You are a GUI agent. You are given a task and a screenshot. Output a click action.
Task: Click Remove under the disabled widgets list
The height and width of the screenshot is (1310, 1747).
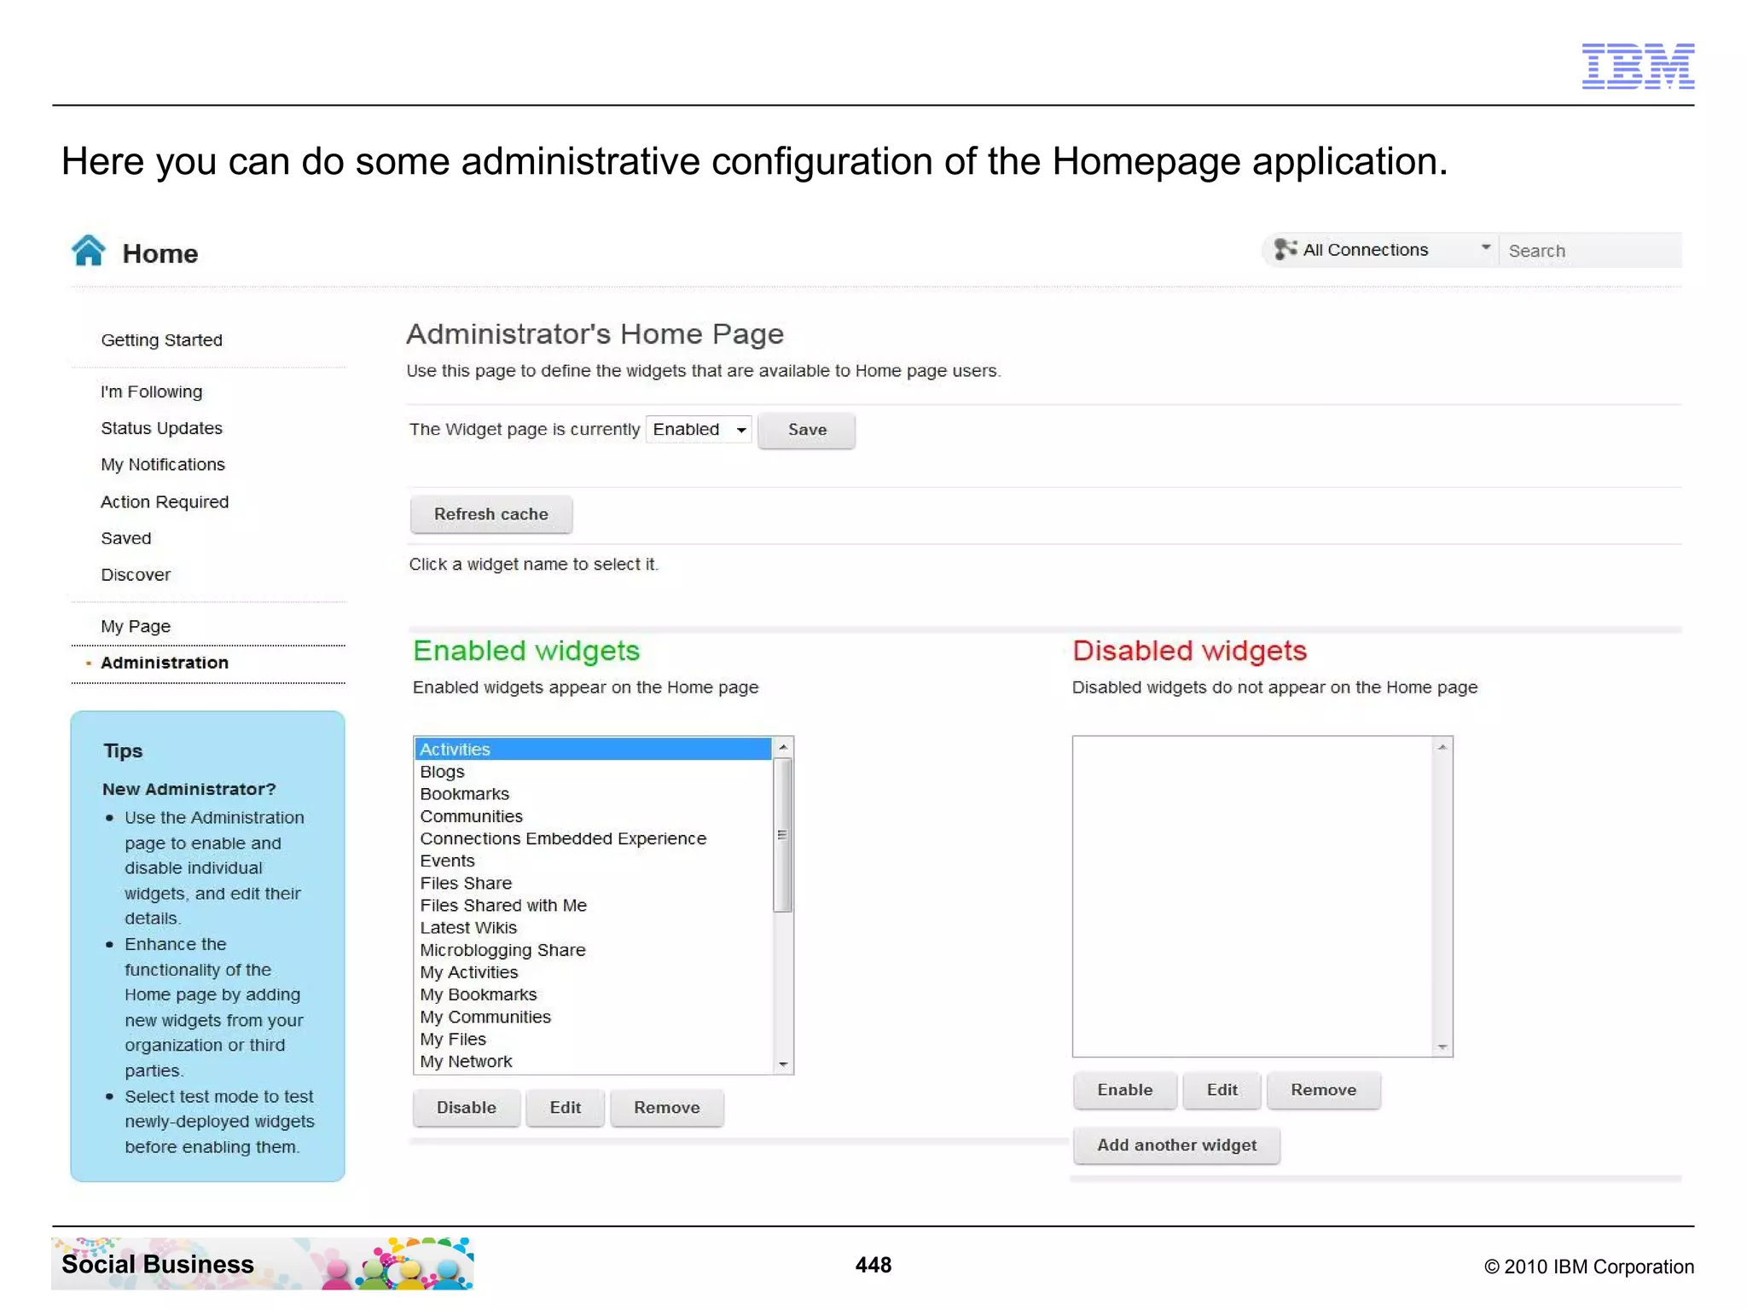click(x=1323, y=1090)
